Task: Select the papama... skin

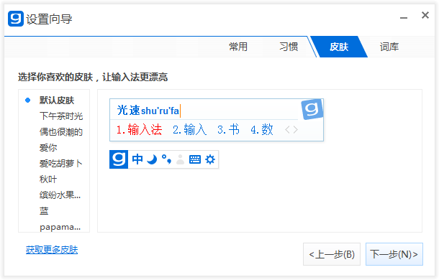Action: 60,227
